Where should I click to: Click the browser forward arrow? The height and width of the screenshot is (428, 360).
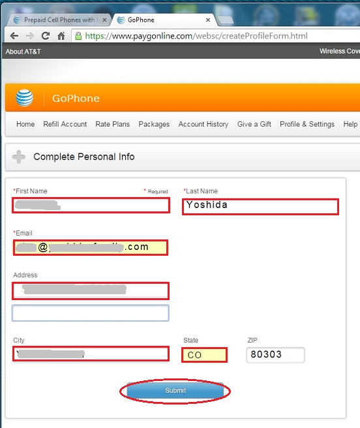(x=30, y=36)
